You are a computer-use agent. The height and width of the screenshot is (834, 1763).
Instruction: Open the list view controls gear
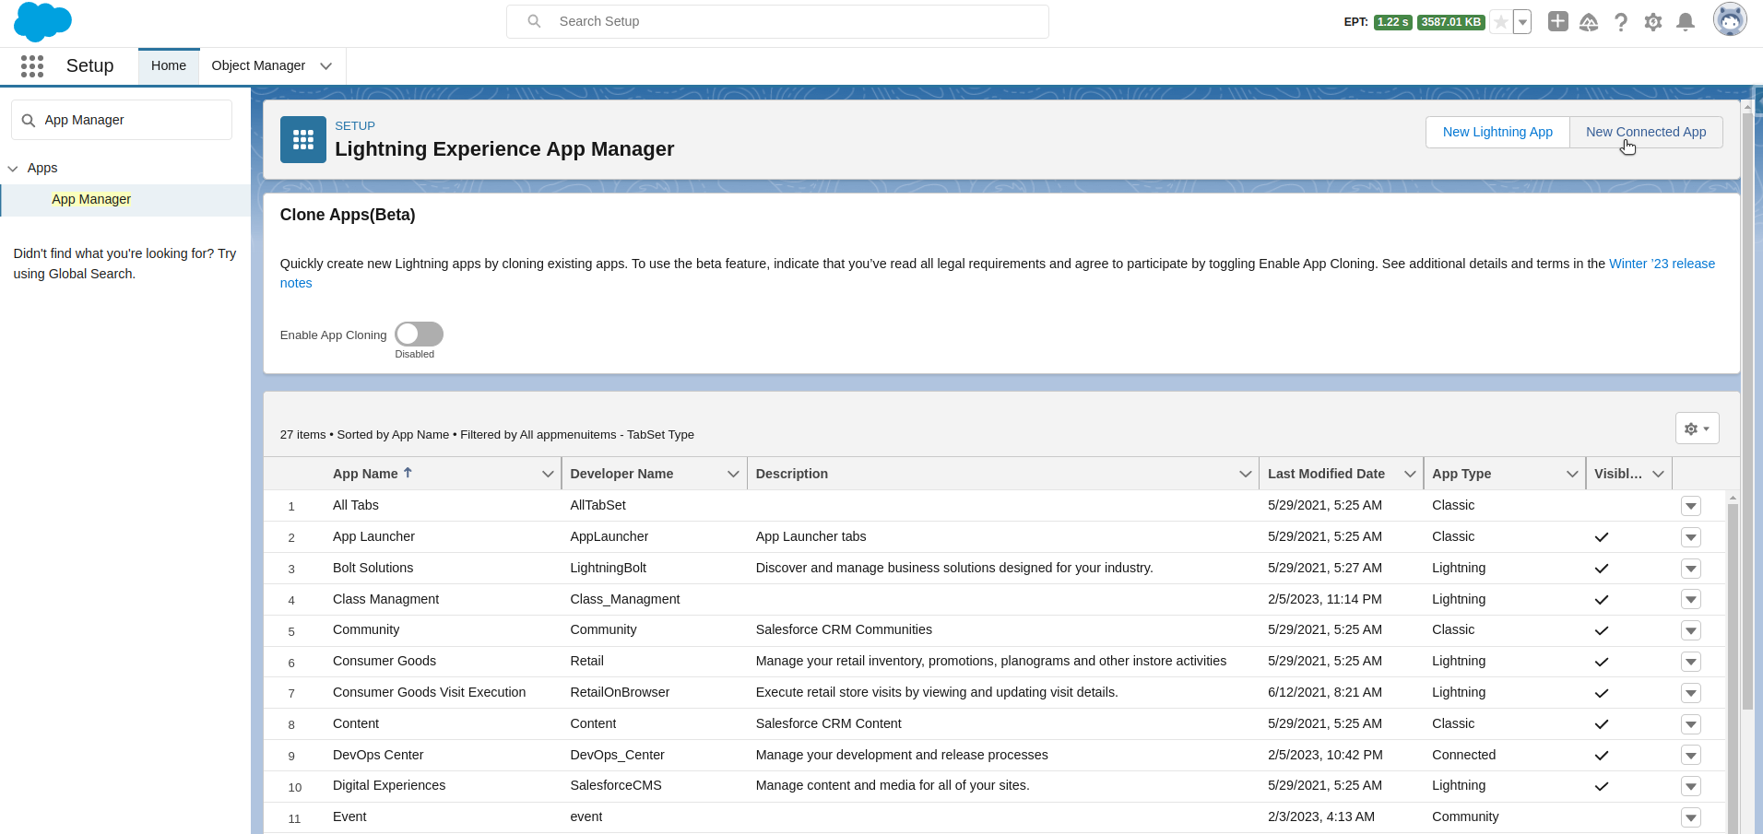pyautogui.click(x=1697, y=429)
